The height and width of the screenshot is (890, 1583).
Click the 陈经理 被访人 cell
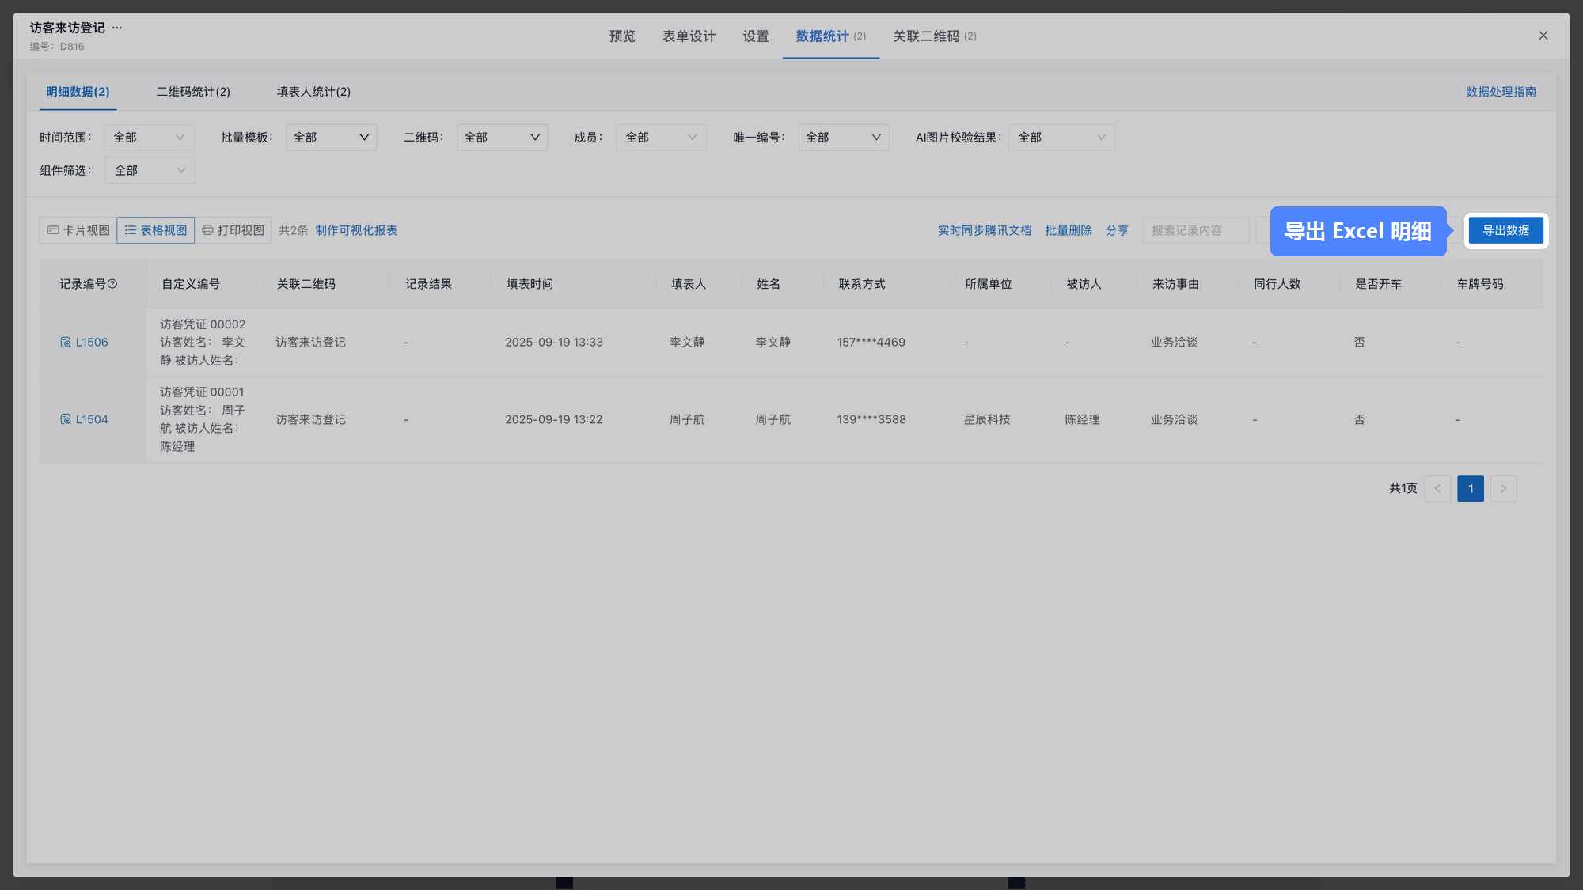pyautogui.click(x=1082, y=419)
